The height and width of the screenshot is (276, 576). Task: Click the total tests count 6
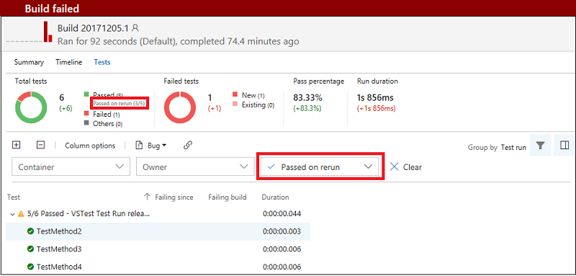62,98
